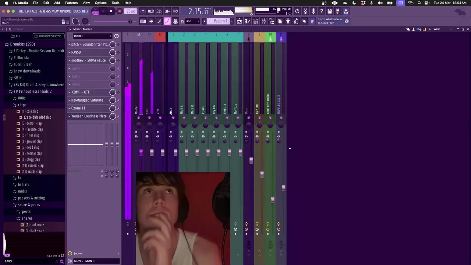Open the Mixer view icon

[x=263, y=21]
